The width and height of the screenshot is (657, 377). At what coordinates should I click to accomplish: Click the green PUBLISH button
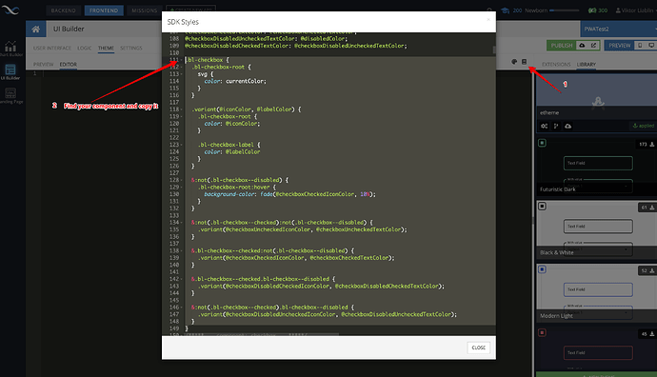click(x=562, y=46)
